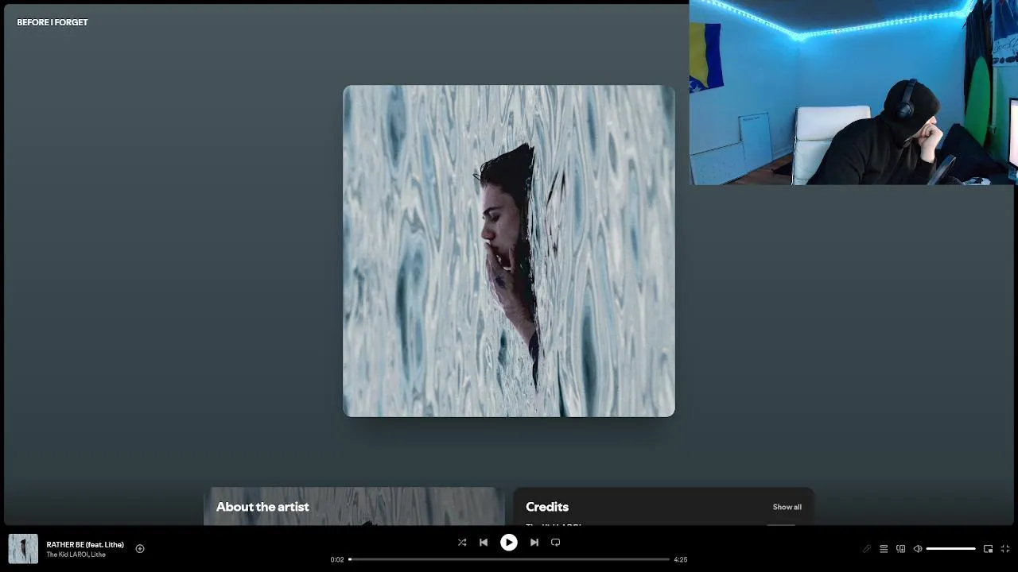This screenshot has width=1018, height=572.
Task: Open the About the artist card
Action: [354, 506]
